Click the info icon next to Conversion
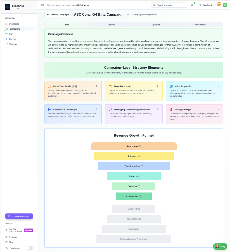Screen dimensions: 230x252 140,196
